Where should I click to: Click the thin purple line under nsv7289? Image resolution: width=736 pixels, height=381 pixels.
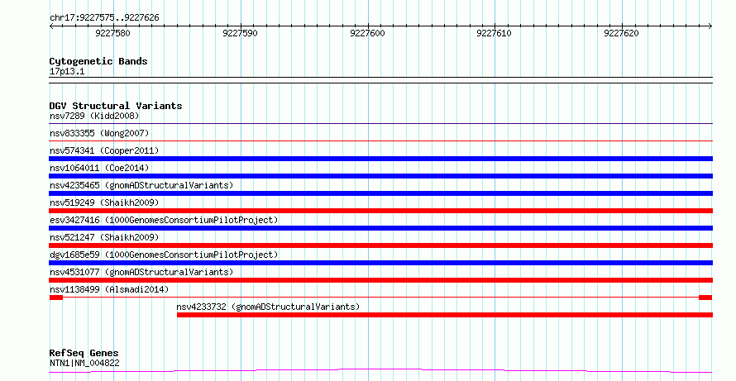click(x=380, y=124)
